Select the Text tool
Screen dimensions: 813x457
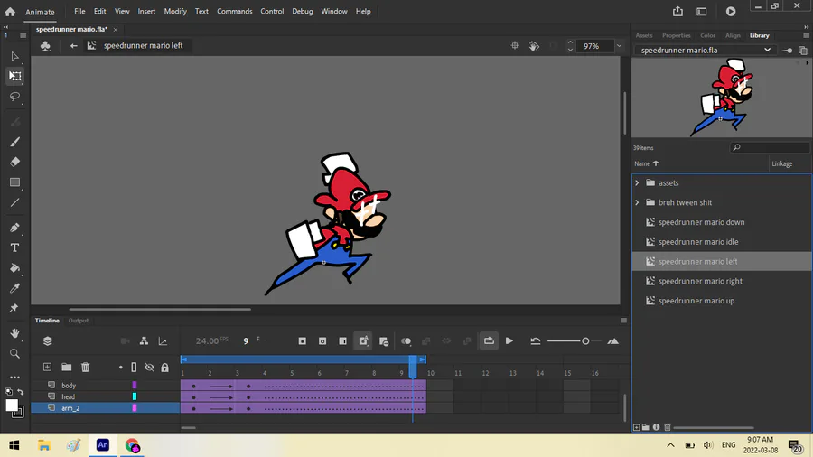coord(14,247)
